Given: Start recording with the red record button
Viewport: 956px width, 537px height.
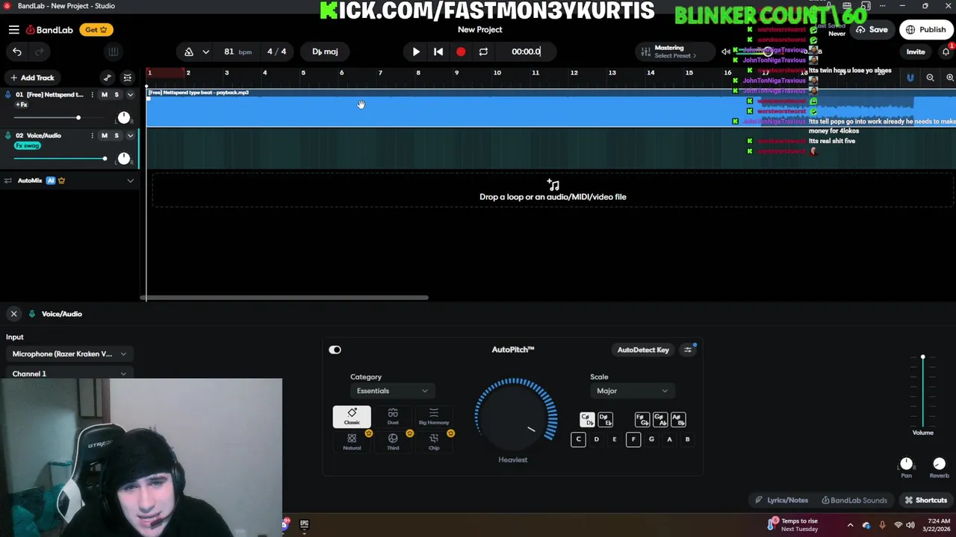Looking at the screenshot, I should pyautogui.click(x=461, y=51).
